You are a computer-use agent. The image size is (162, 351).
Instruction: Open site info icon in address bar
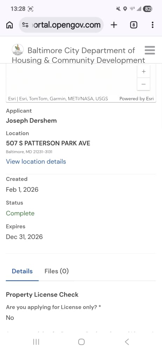pos(25,25)
